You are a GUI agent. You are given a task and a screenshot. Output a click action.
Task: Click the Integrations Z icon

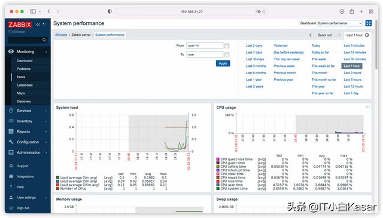coord(11,176)
